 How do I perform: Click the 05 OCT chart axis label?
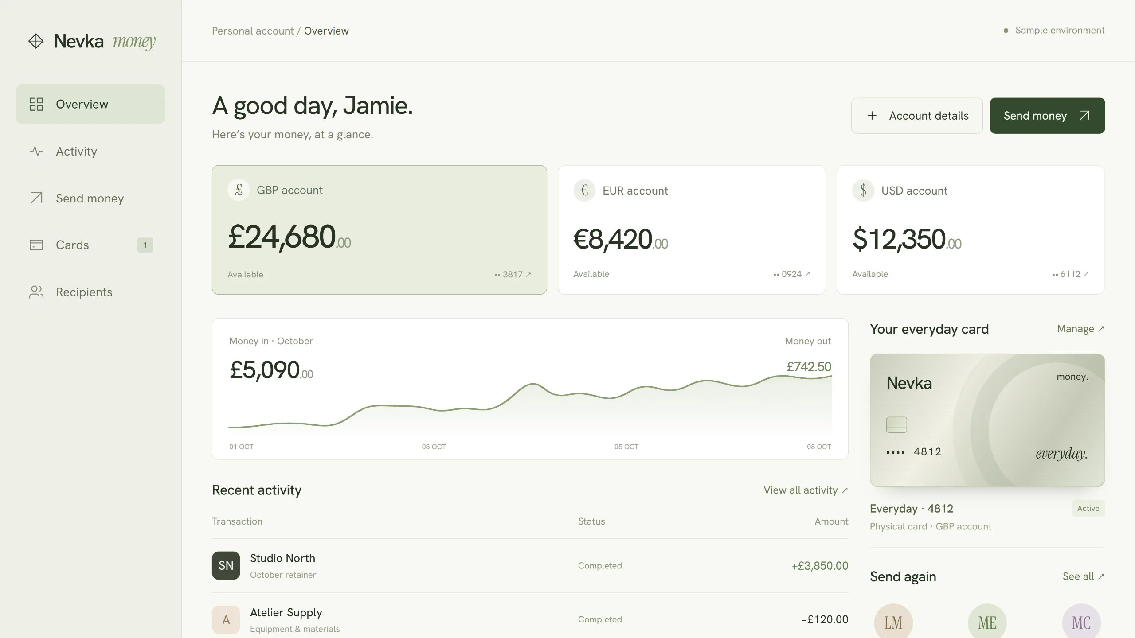(626, 447)
